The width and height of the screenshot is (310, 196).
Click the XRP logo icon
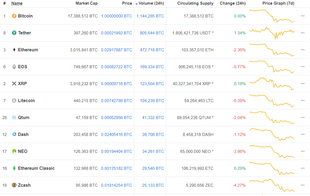(x=14, y=84)
